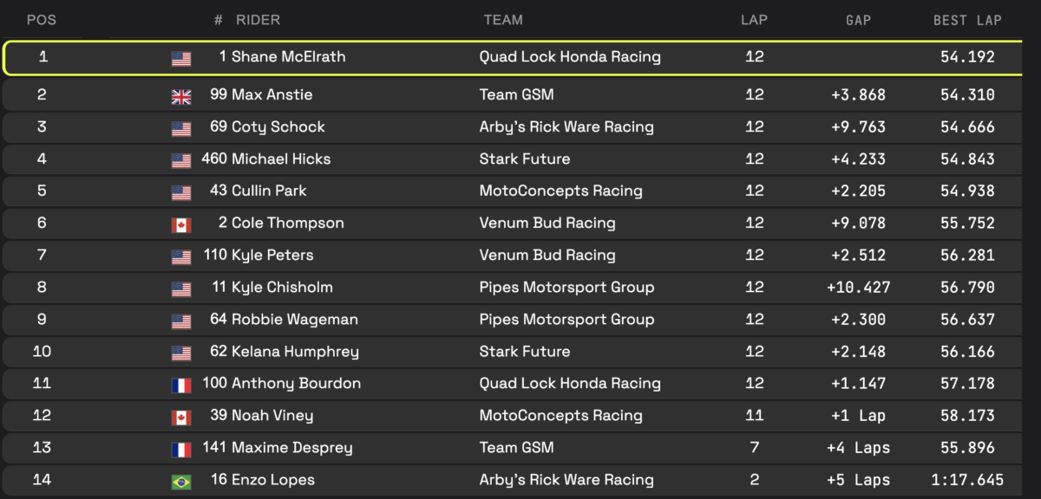Viewport: 1041px width, 499px height.
Task: Select rider name Cullin Park
Action: (269, 191)
